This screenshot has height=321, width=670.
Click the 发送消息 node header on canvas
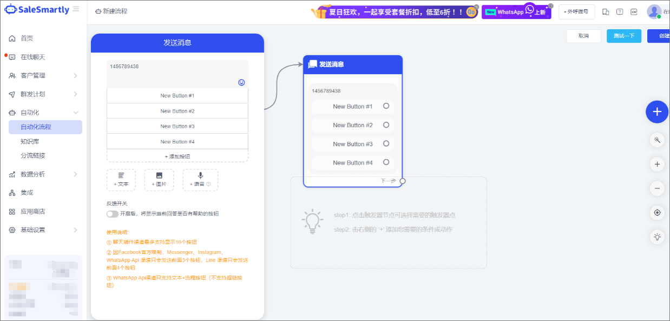click(x=353, y=64)
